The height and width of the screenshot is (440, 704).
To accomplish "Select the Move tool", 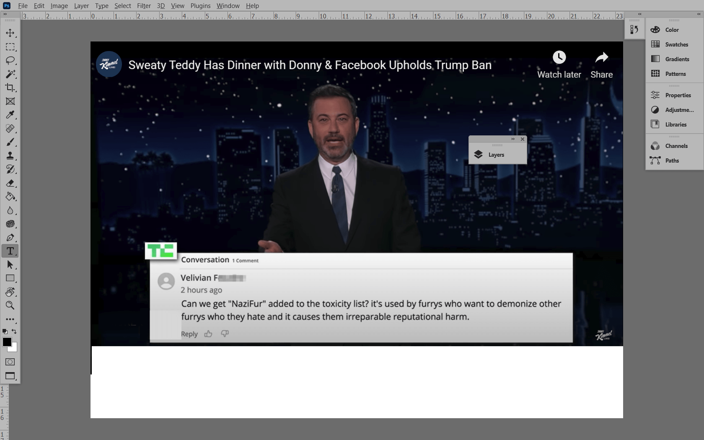I will tap(10, 33).
